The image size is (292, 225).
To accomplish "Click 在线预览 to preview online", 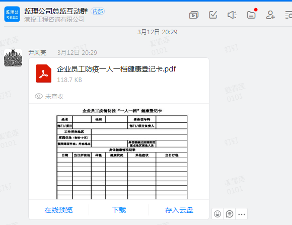I will [x=58, y=210].
